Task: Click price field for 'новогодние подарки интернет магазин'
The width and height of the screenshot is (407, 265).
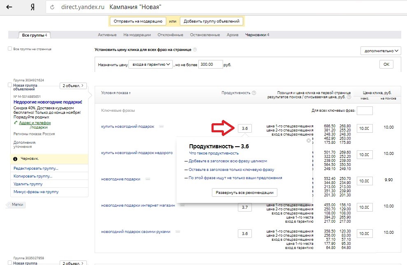Action: (365, 207)
